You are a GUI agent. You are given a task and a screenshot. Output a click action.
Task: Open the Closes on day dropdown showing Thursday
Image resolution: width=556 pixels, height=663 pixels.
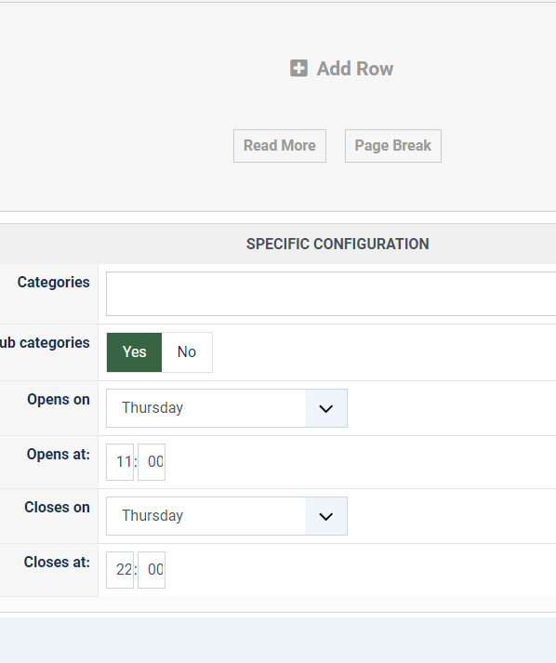(227, 516)
